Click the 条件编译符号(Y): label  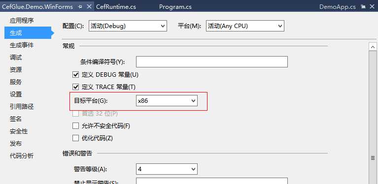103,62
